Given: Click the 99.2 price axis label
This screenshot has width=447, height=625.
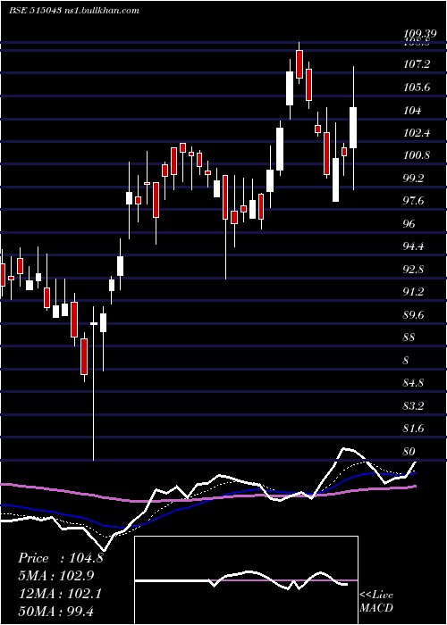Looking at the screenshot, I should (413, 179).
